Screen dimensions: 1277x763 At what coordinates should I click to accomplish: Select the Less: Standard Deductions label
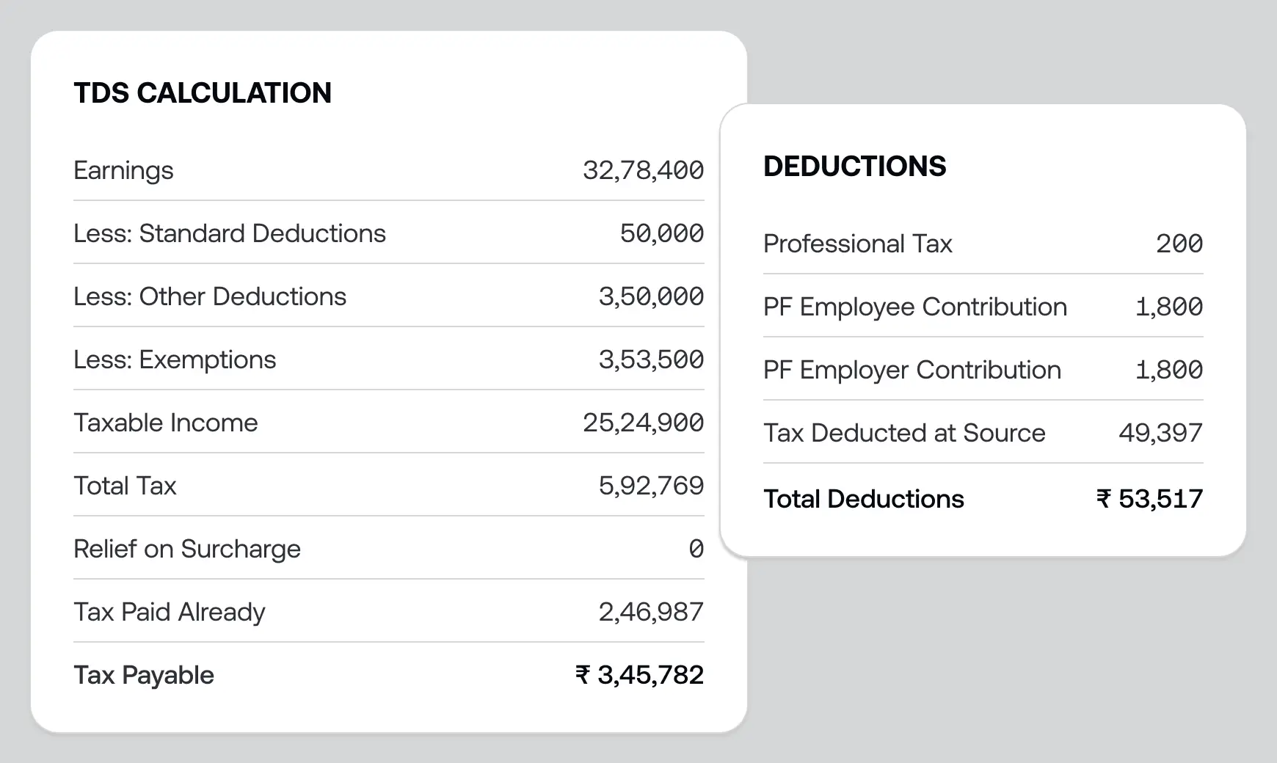[229, 233]
